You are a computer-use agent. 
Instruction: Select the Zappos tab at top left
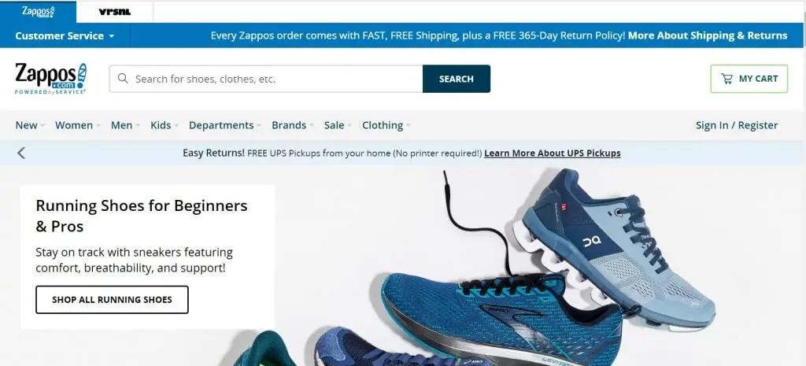(39, 12)
